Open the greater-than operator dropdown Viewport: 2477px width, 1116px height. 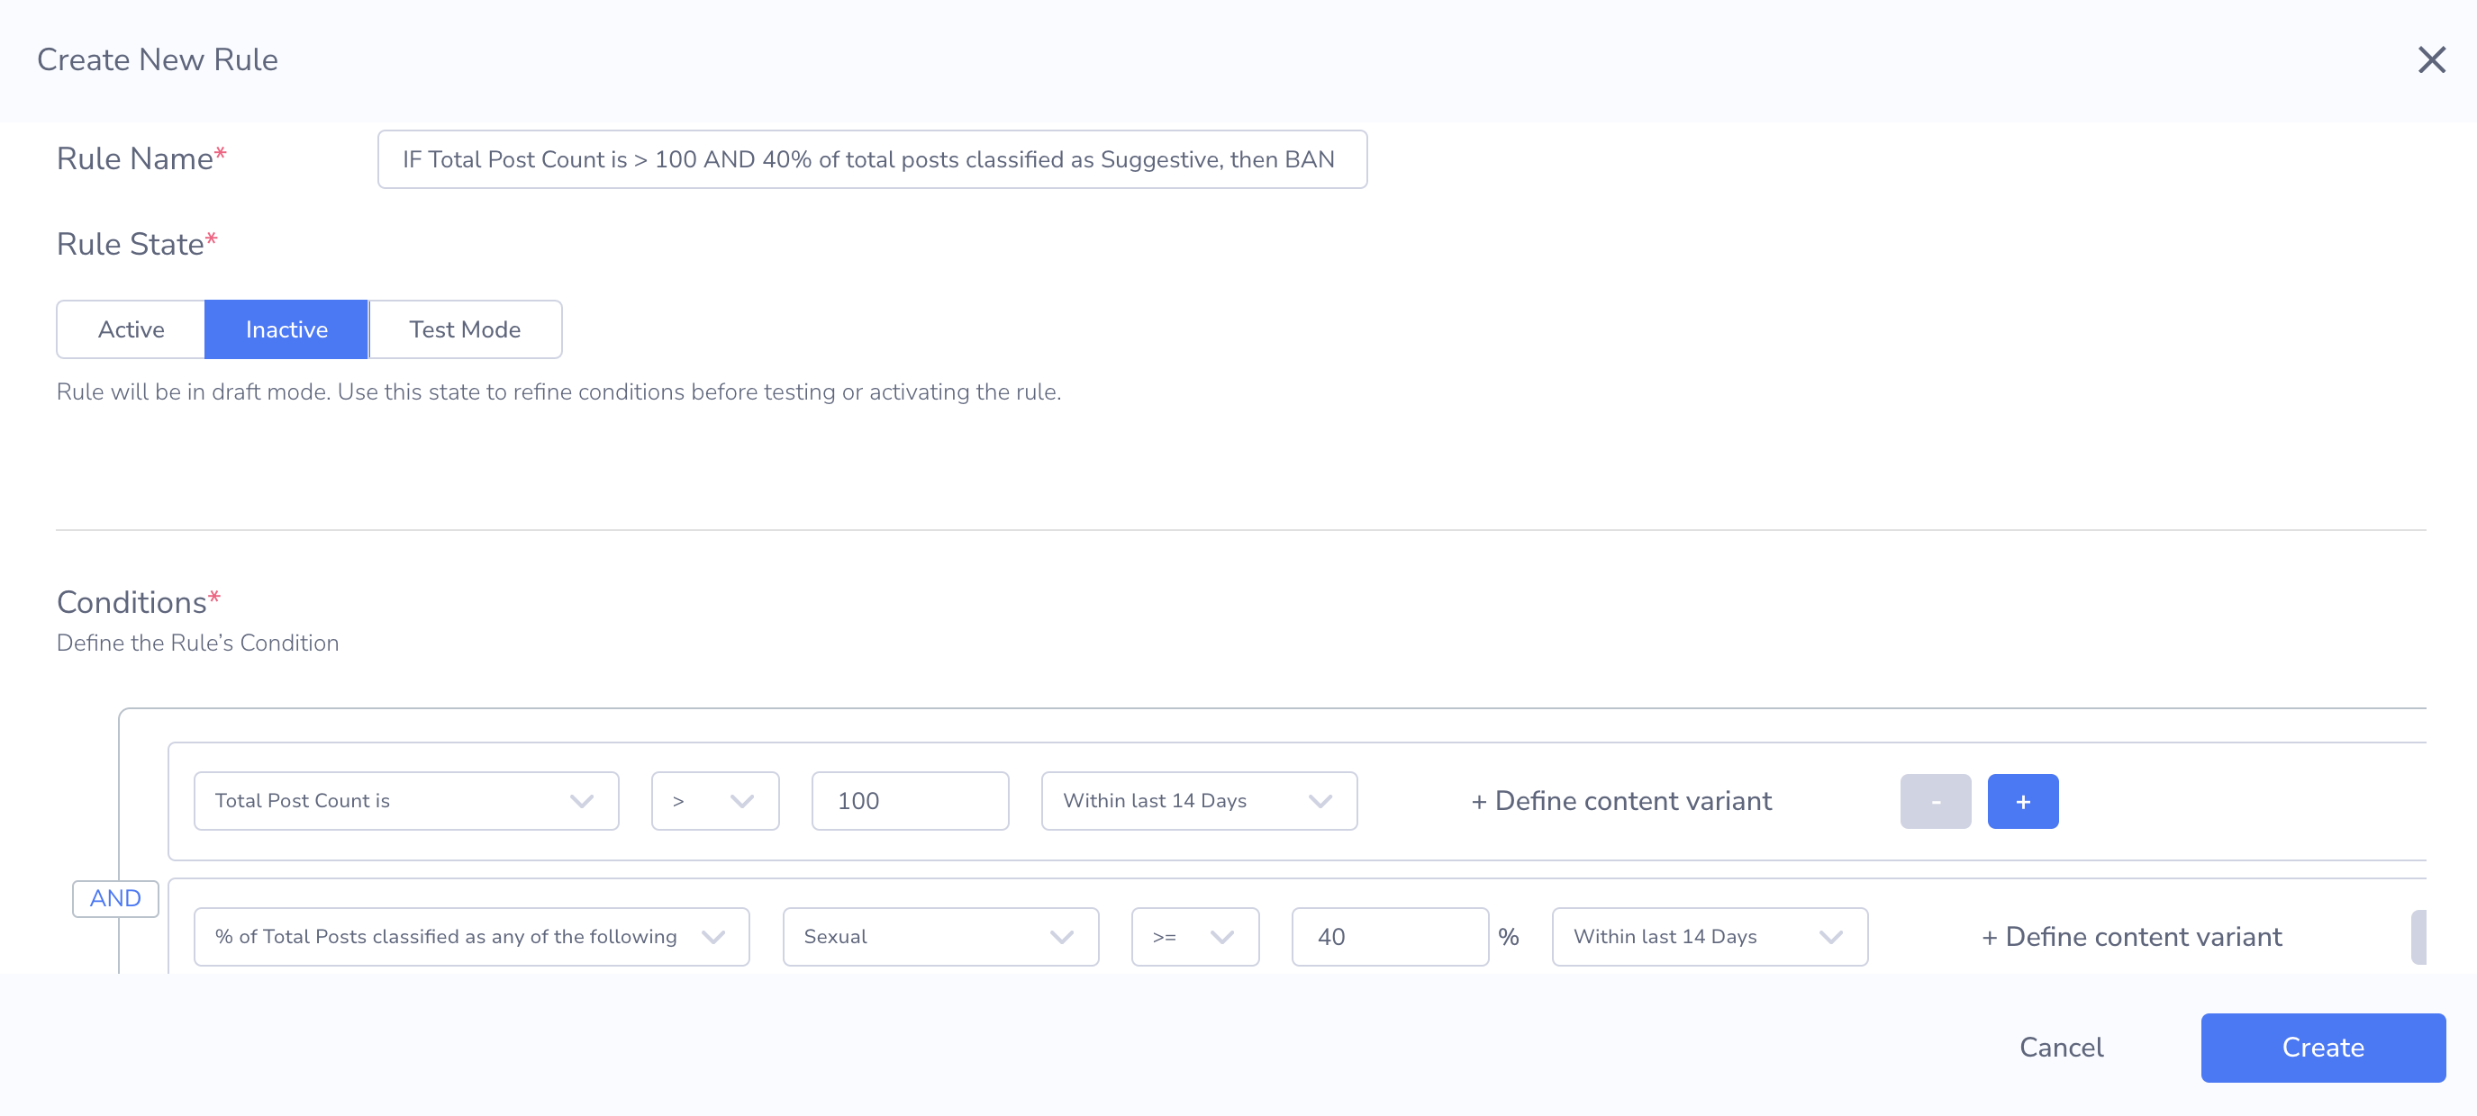pyautogui.click(x=714, y=801)
